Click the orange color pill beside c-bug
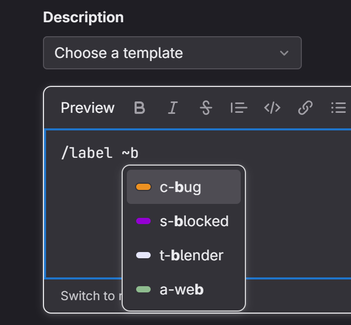 click(143, 187)
